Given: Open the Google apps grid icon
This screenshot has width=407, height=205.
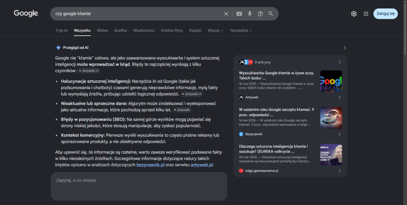Looking at the screenshot, I should 366,14.
